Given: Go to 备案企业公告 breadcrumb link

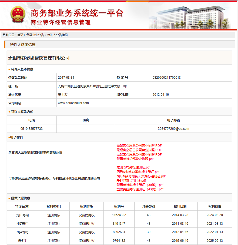Looking at the screenshot, I should click(35, 35).
